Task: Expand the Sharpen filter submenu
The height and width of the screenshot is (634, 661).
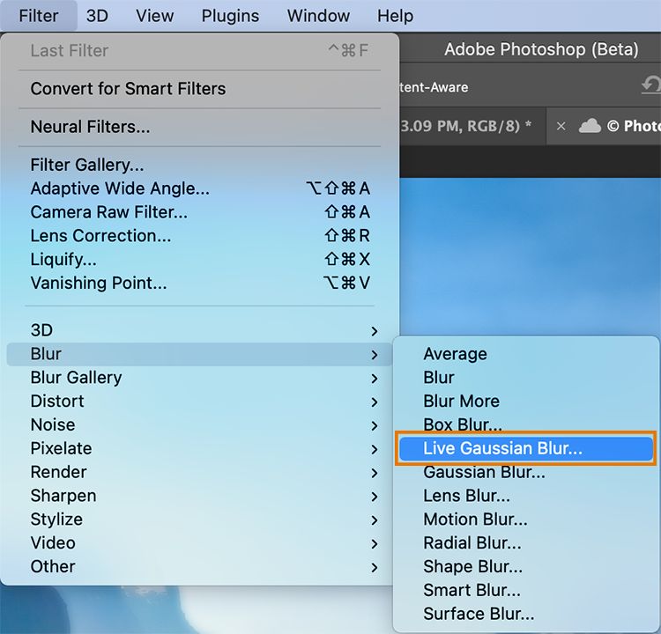Action: (63, 496)
